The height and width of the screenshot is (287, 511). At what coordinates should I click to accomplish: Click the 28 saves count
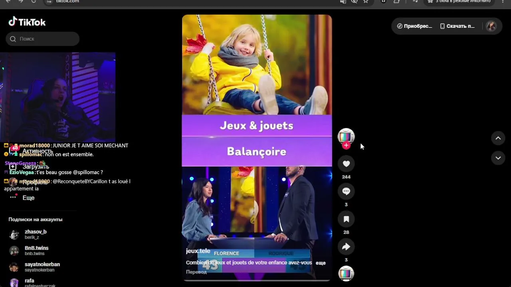coord(346,232)
